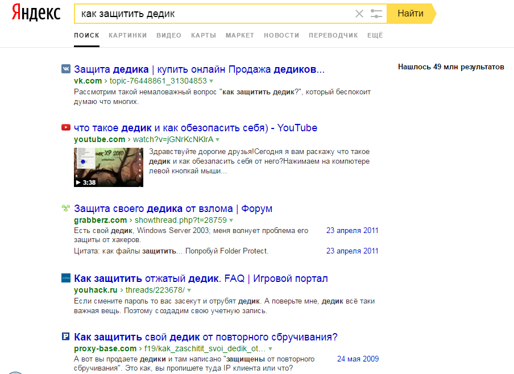Screen dimensions: 514x374
Task: Click the VK favicon beside Защита дедика result
Action: tap(66, 69)
